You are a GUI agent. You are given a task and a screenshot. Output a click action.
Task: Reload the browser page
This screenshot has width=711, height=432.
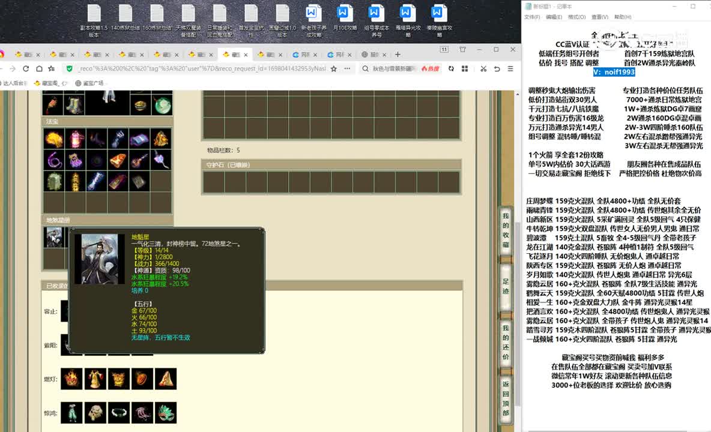(x=26, y=68)
